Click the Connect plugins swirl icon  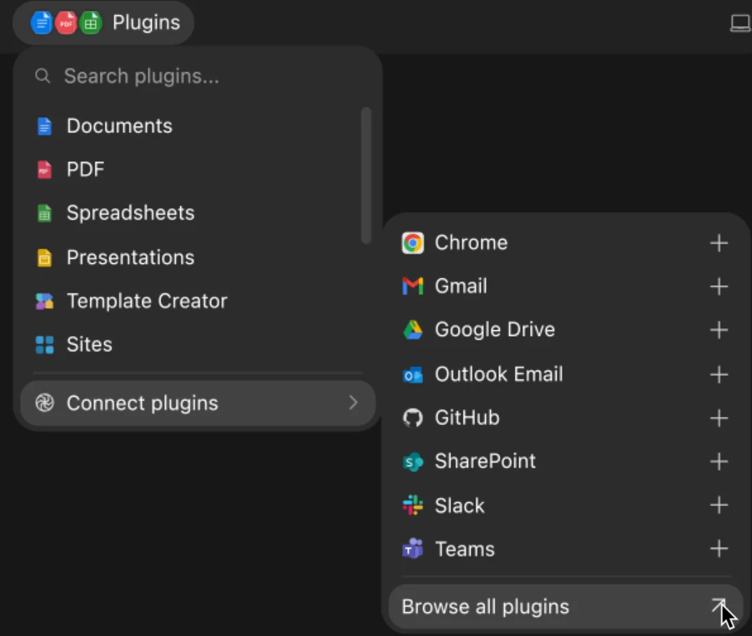click(44, 403)
